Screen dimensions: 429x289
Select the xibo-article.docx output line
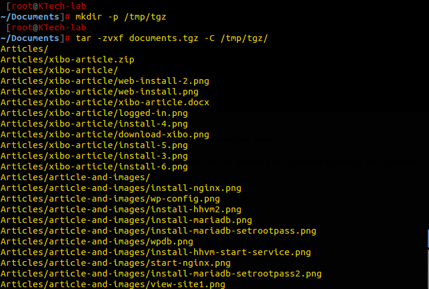[x=105, y=102]
